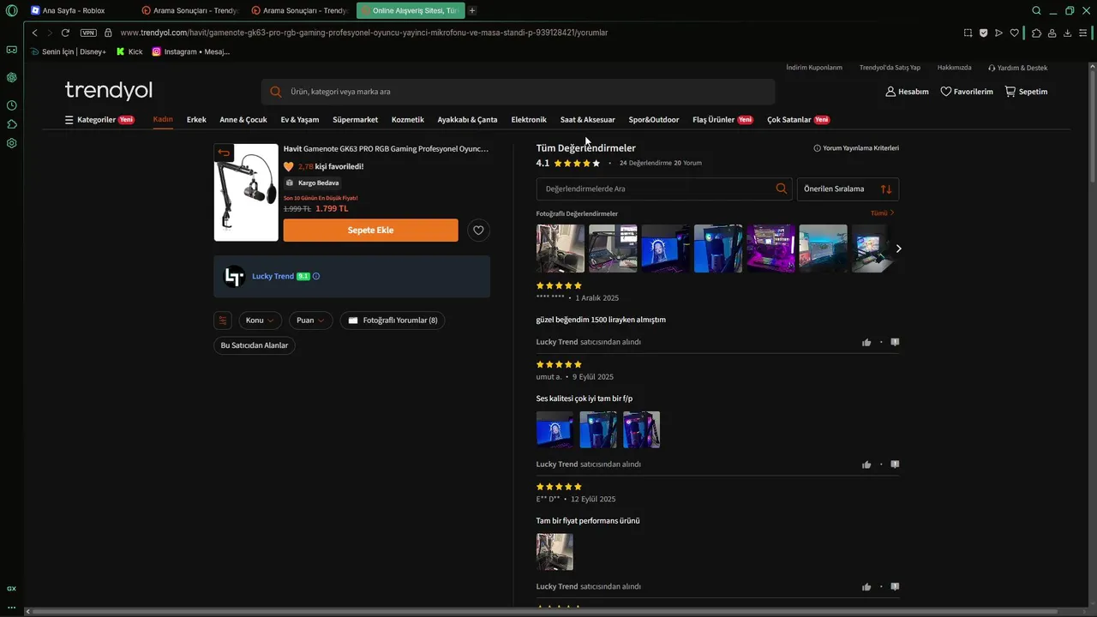Like the 'güzel beğendim' review
Viewport: 1097px width, 617px height.
tap(866, 342)
